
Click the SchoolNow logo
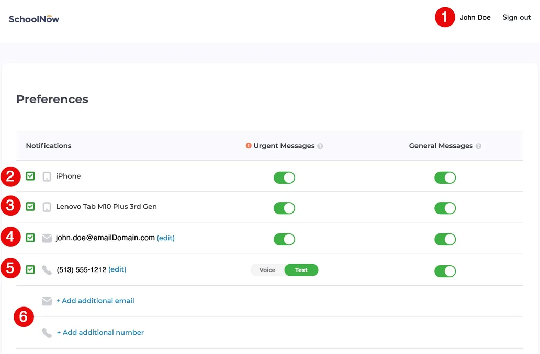coord(34,19)
